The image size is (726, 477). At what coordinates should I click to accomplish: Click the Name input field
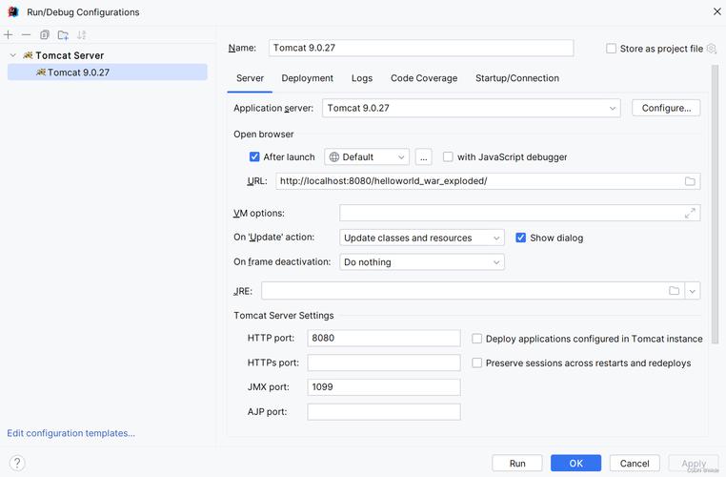pyautogui.click(x=421, y=48)
